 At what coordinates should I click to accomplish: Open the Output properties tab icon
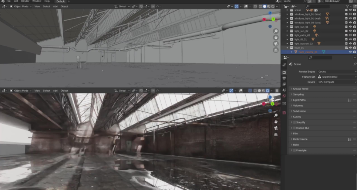284,78
